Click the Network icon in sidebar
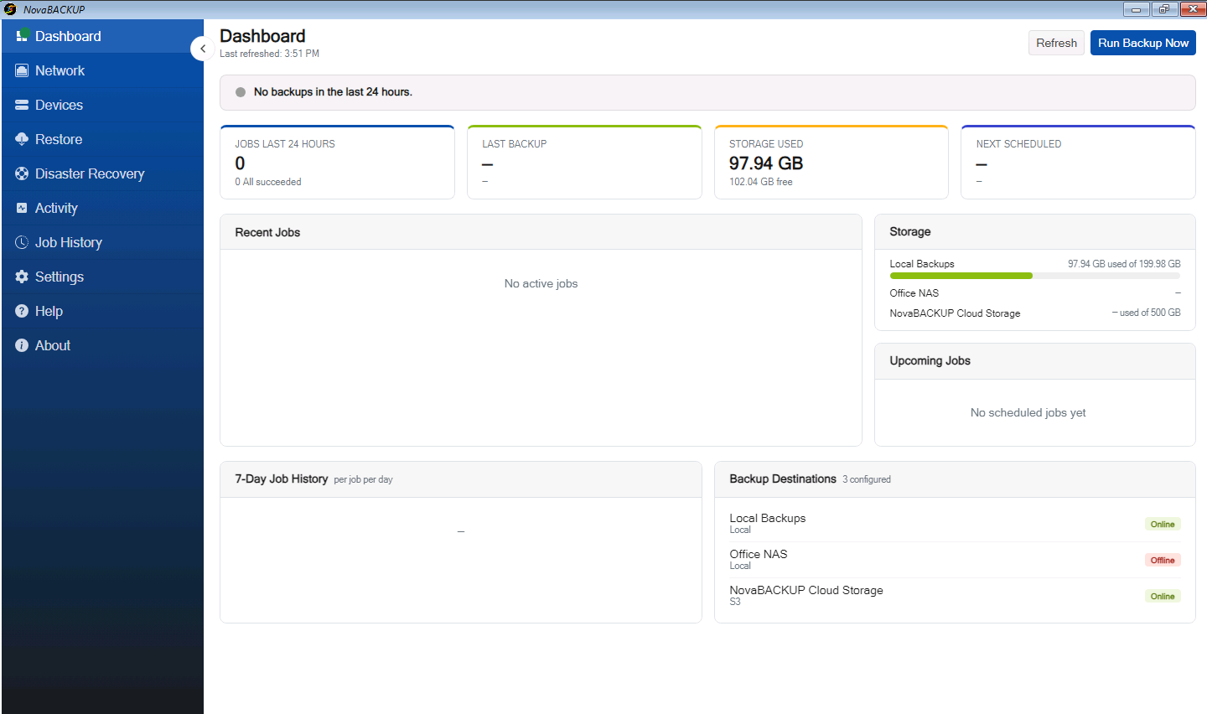Image resolution: width=1207 pixels, height=714 pixels. (22, 70)
